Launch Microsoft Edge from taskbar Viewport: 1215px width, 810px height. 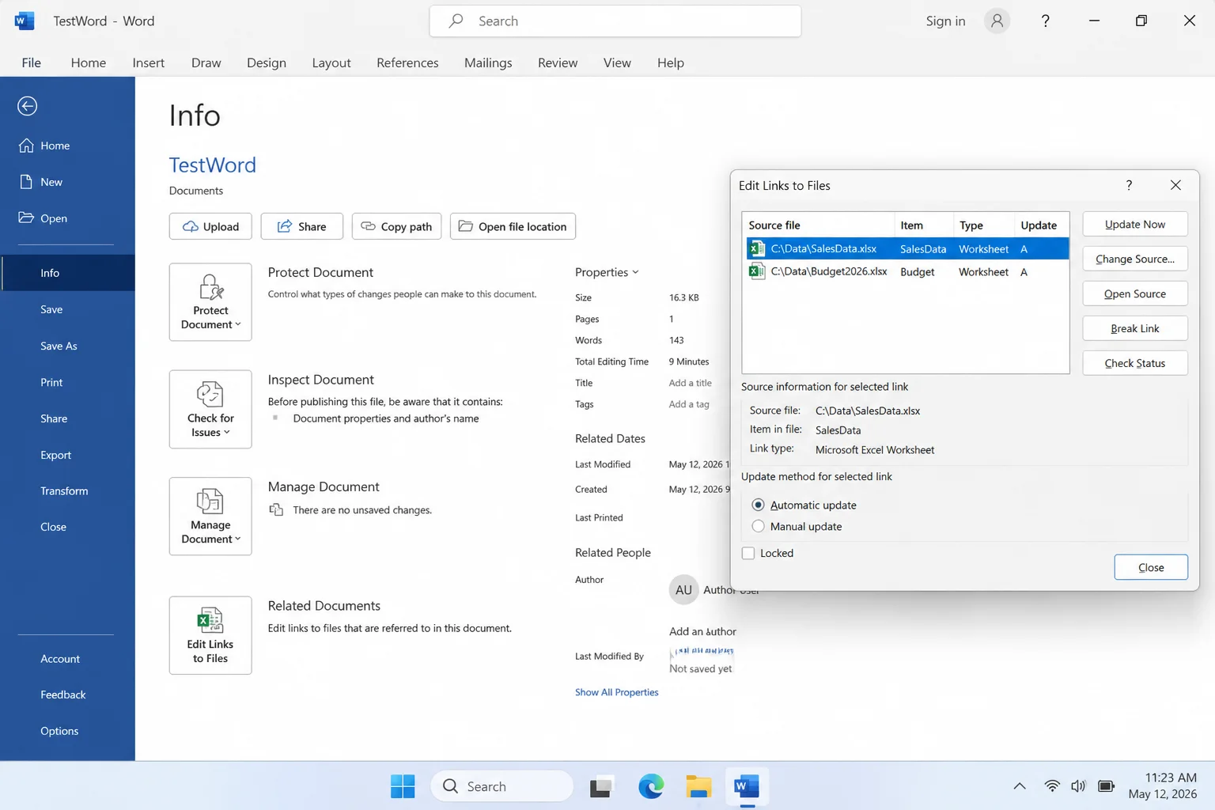pyautogui.click(x=651, y=786)
